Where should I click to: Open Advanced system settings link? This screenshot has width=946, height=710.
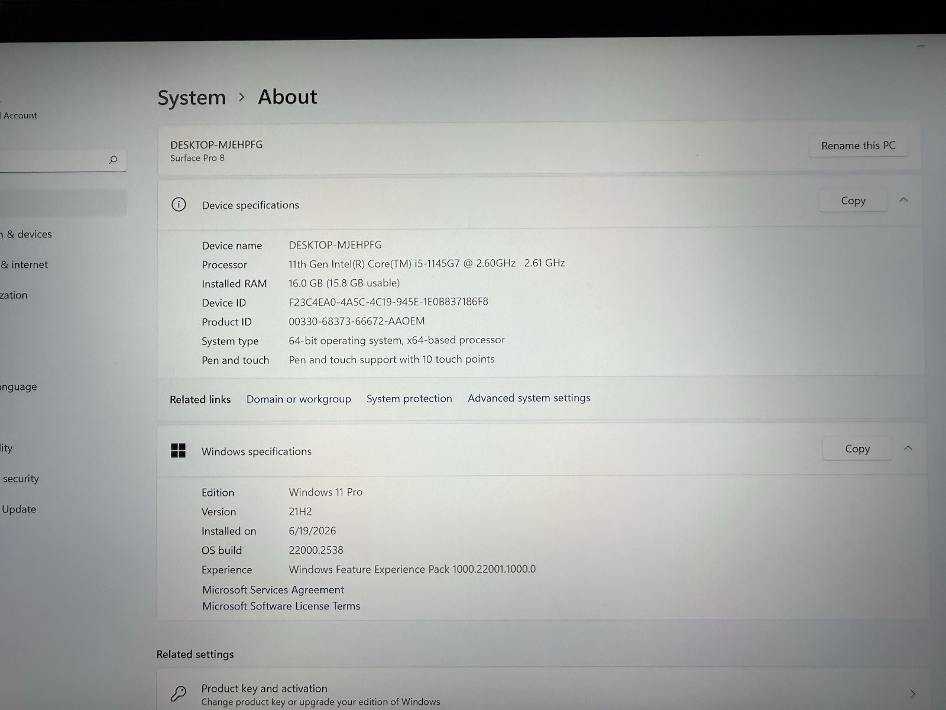click(529, 398)
